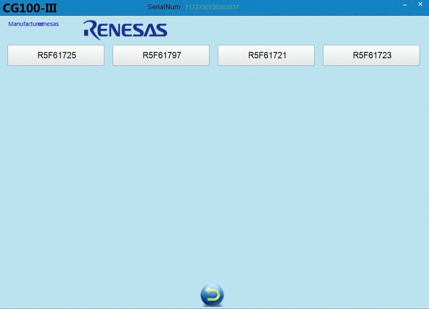The width and height of the screenshot is (429, 309).
Task: Open the R5F61721 chip option
Action: pos(266,55)
